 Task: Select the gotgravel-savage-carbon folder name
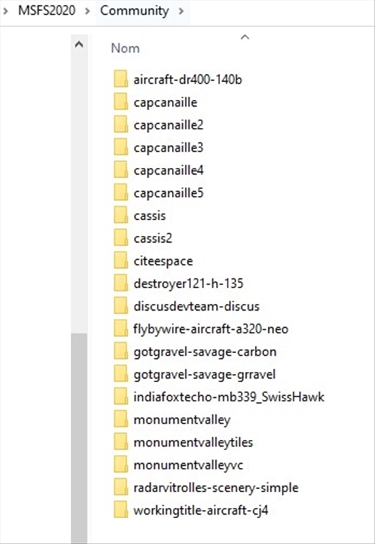click(205, 352)
